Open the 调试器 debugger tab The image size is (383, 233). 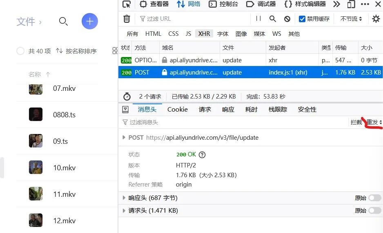[x=261, y=4]
